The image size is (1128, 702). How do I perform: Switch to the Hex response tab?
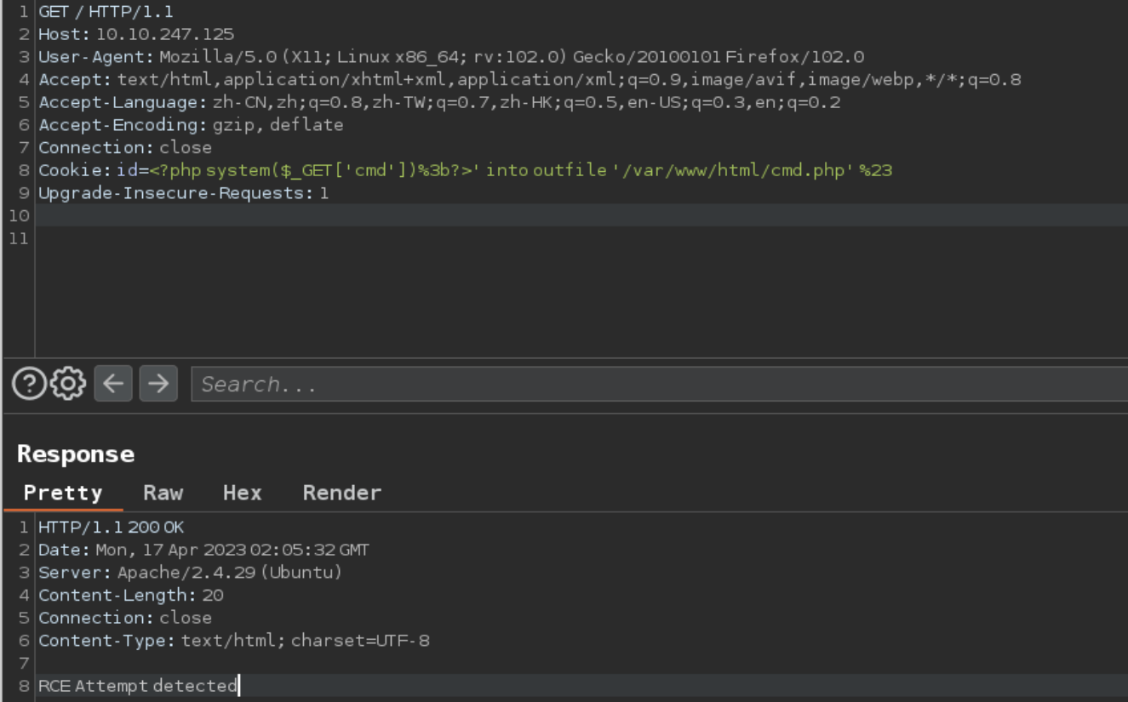point(242,493)
